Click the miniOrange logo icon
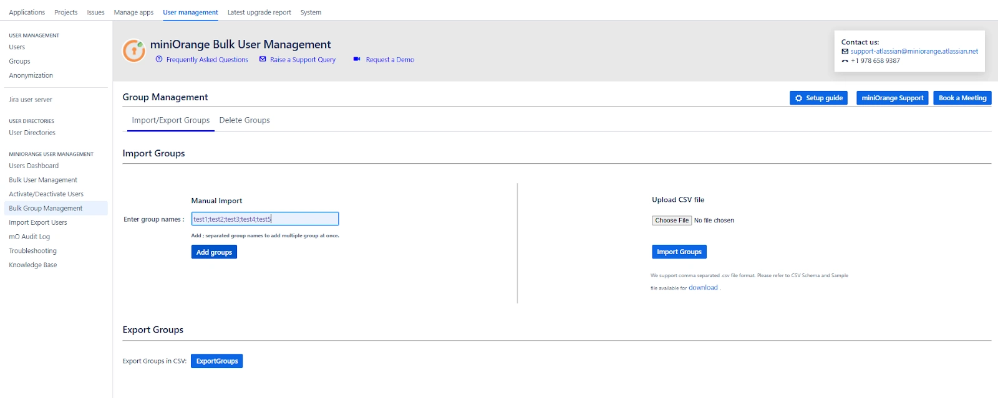Viewport: 998px width, 398px height. pos(133,50)
